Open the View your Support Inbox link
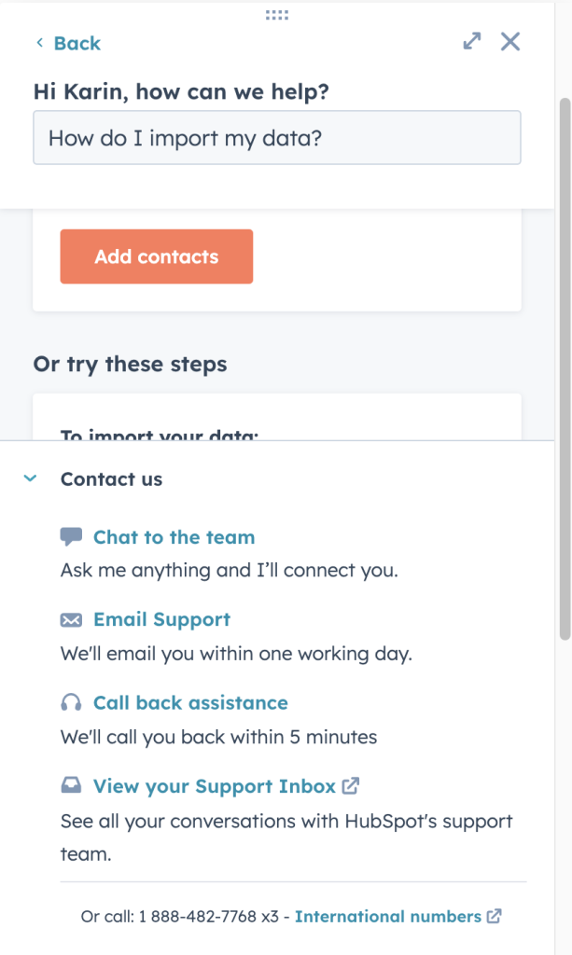This screenshot has width=572, height=955. pyautogui.click(x=214, y=786)
